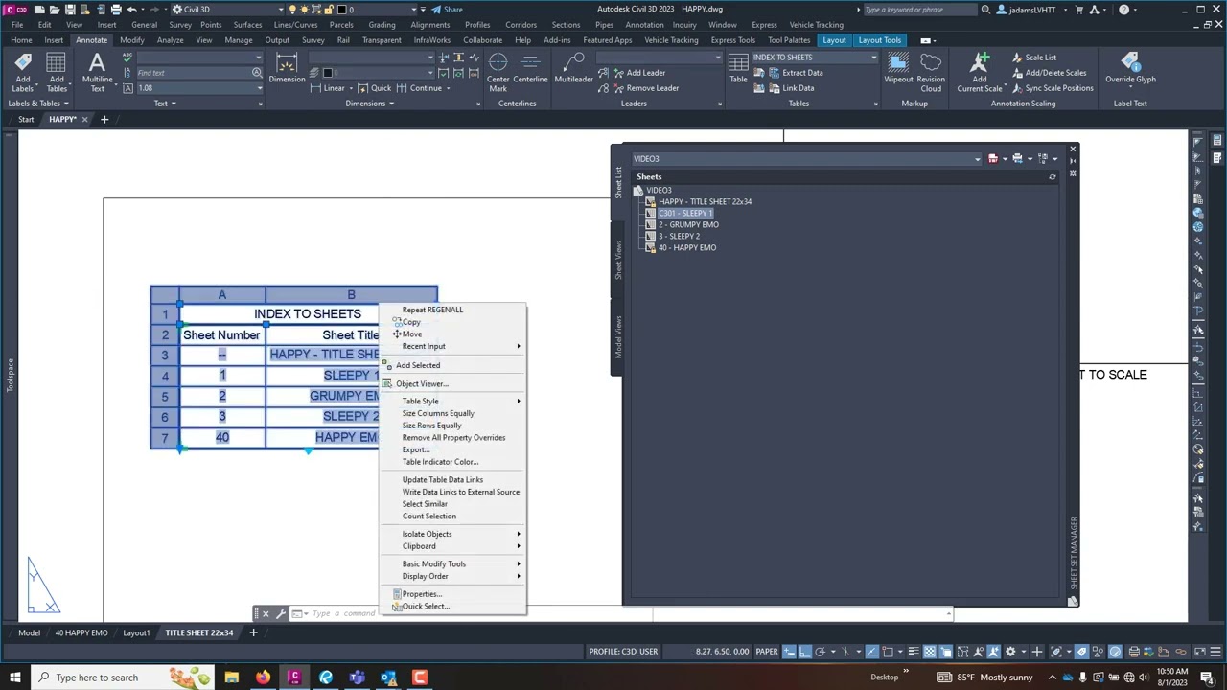Screen dimensions: 1227x690
Task: Open the text height 1.08 dropdown
Action: (259, 88)
